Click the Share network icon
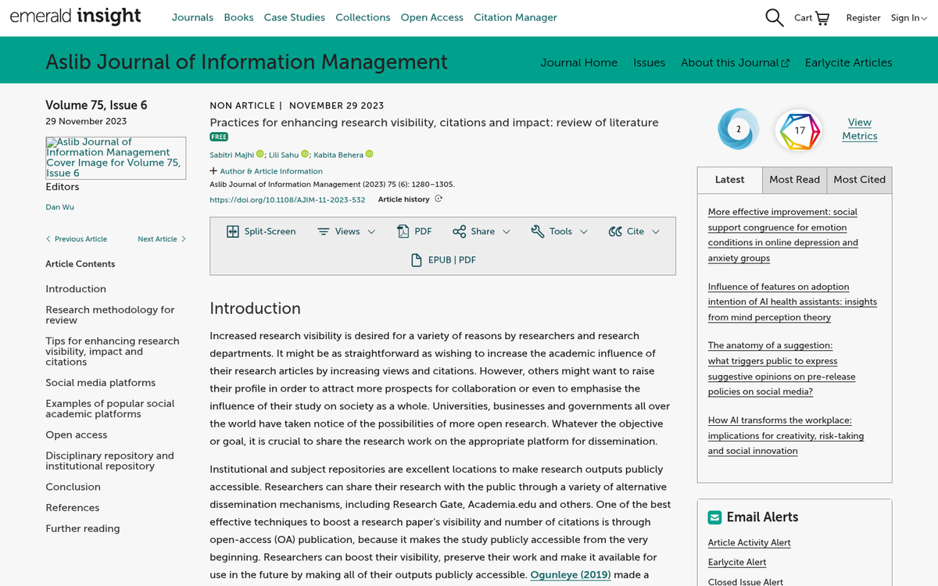Screen dimensions: 938x586 [460, 231]
